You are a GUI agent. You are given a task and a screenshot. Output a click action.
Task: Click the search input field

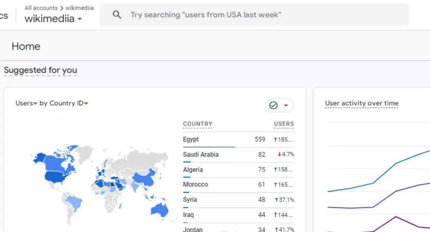tap(258, 15)
